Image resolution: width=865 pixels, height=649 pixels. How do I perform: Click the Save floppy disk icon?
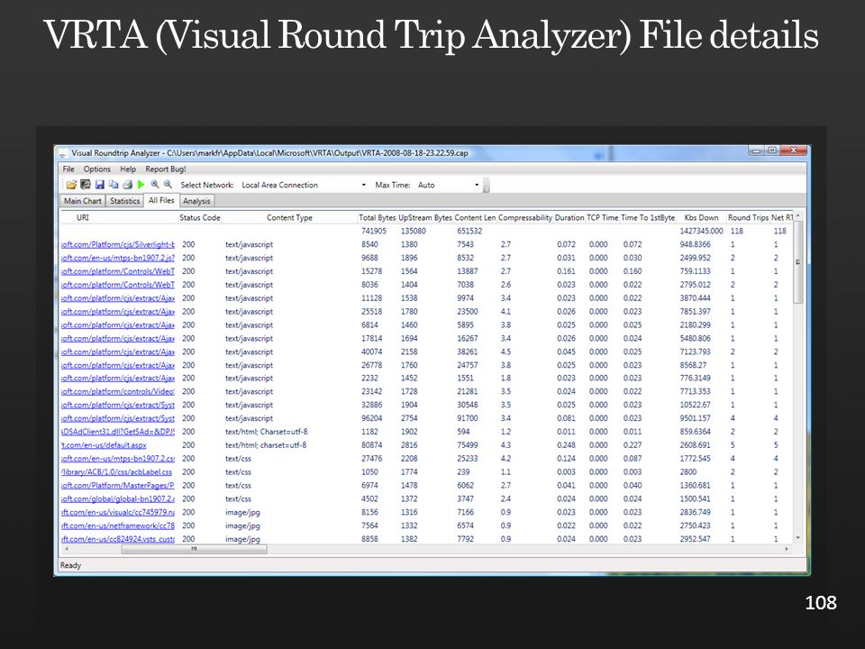pos(100,185)
